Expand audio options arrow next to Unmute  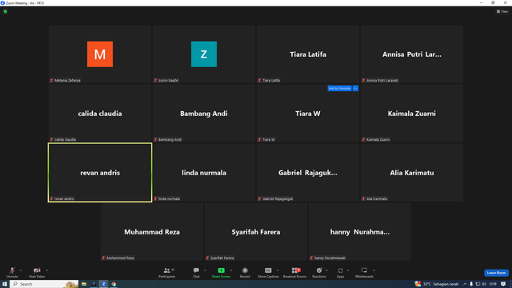click(x=21, y=270)
